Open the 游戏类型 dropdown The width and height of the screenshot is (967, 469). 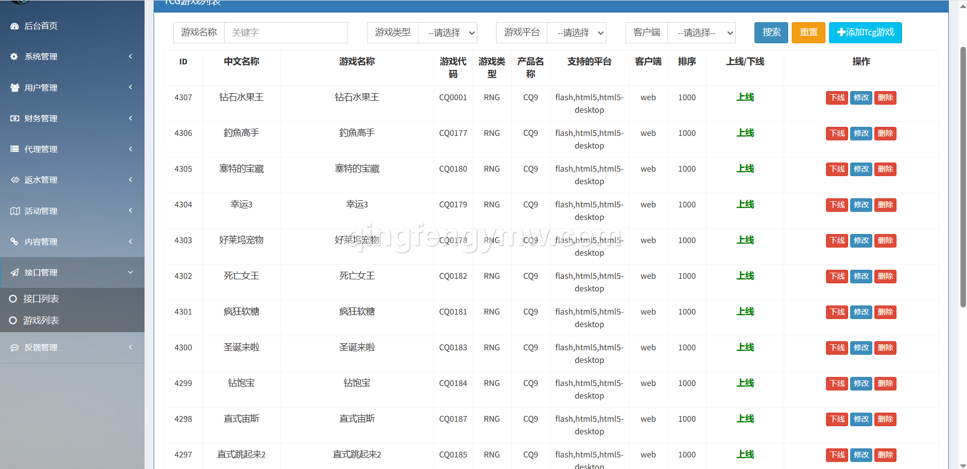pyautogui.click(x=448, y=33)
